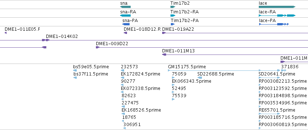The image size is (308, 130).
Task: Select the bs59e05.5prime EST label
Action: (91, 67)
